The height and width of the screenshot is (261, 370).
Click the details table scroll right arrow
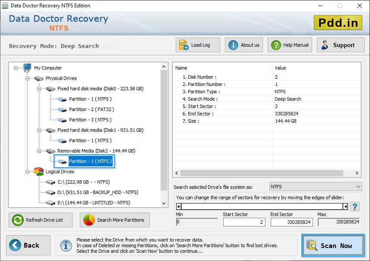point(357,173)
